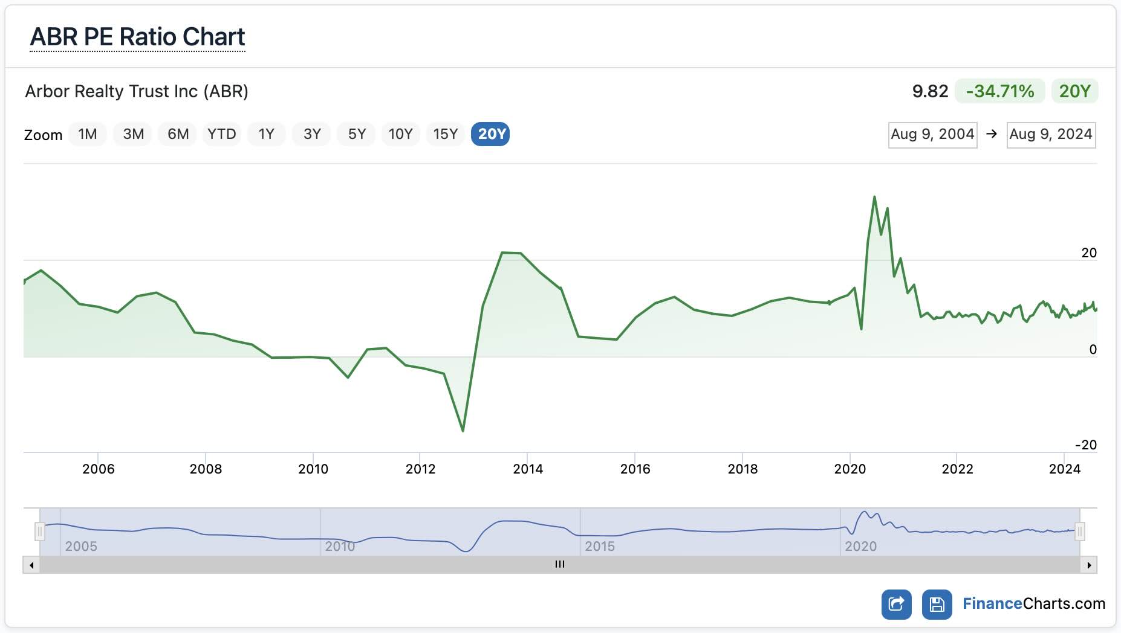Select the 3Y zoom range
This screenshot has height=633, width=1121.
tap(312, 134)
